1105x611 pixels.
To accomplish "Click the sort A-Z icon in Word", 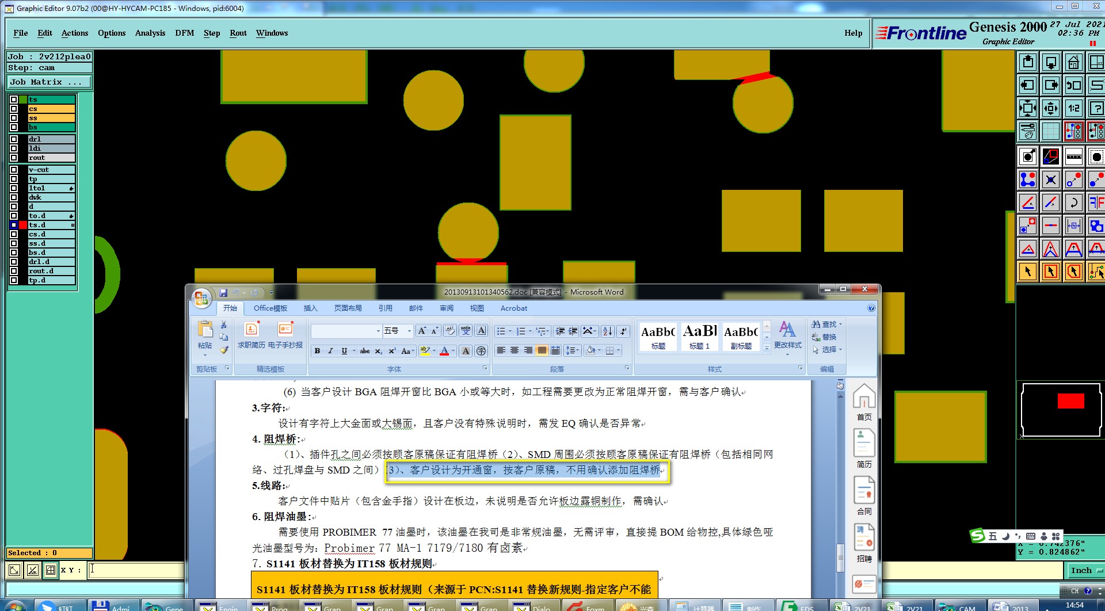I will (x=608, y=331).
